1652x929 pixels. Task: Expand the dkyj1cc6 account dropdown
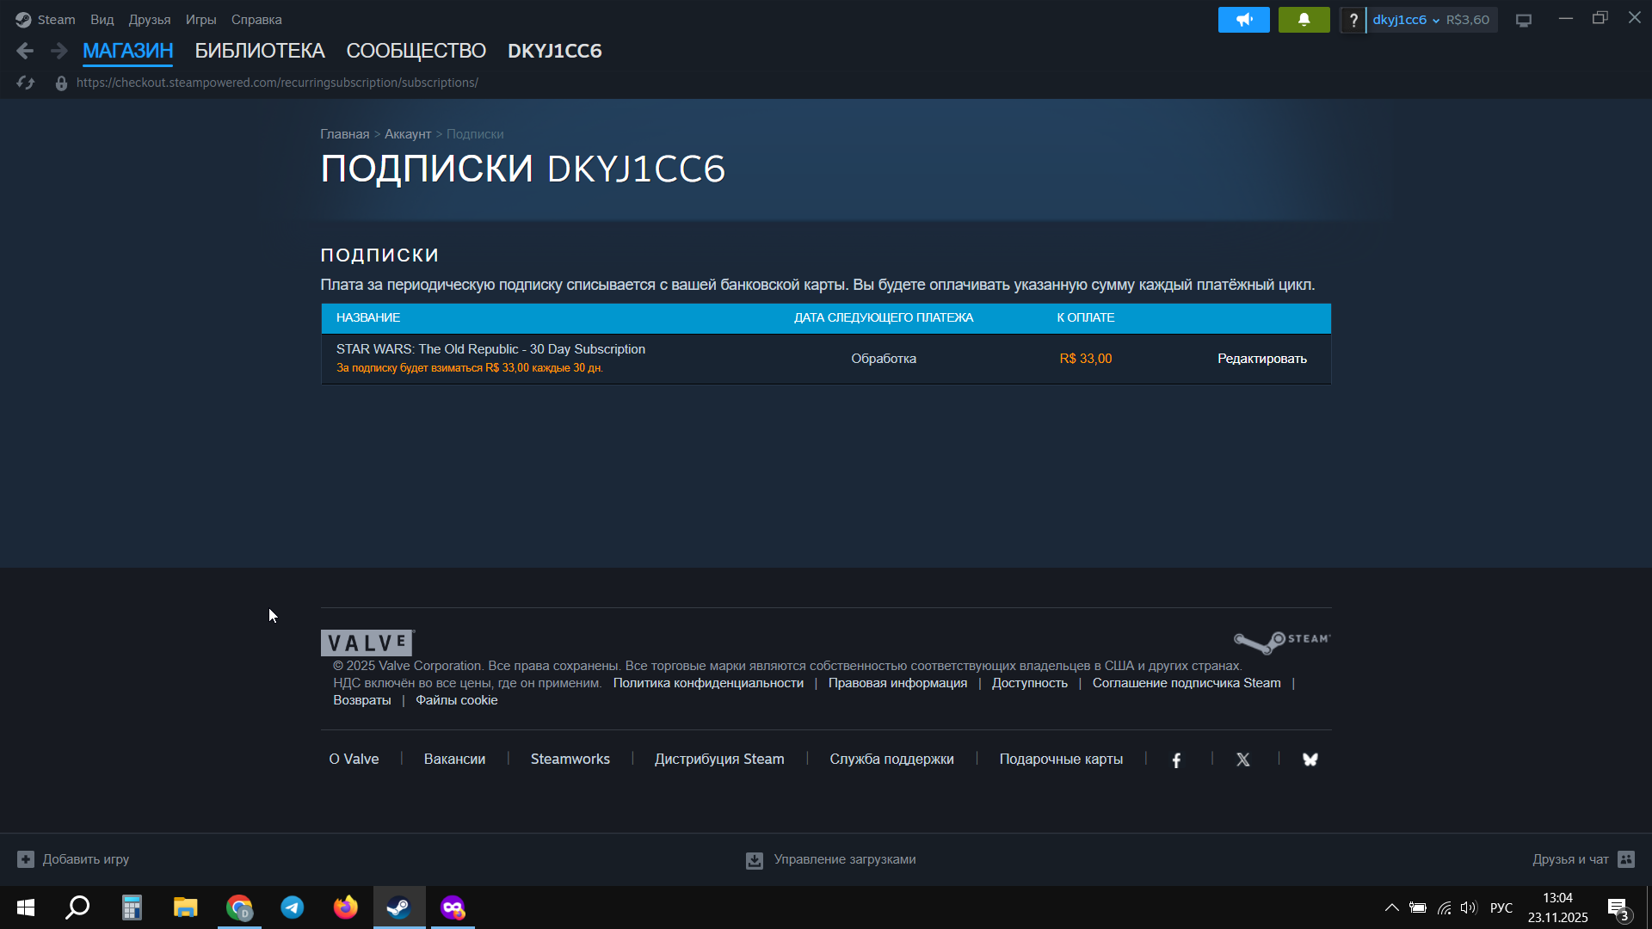coord(1406,20)
